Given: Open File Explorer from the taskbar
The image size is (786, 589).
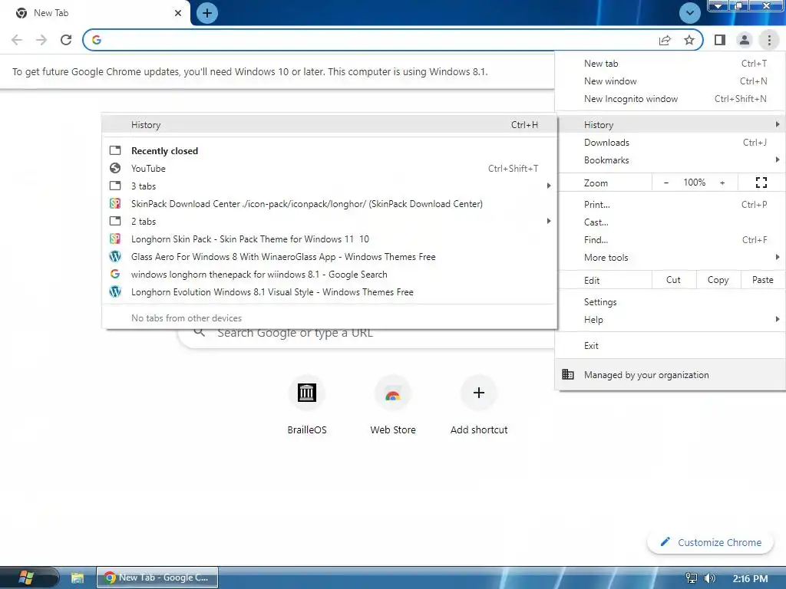Looking at the screenshot, I should 78,578.
